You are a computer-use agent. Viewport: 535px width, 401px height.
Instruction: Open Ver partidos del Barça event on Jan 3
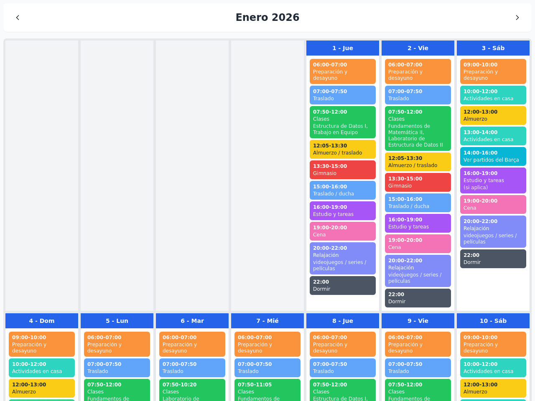click(x=493, y=156)
